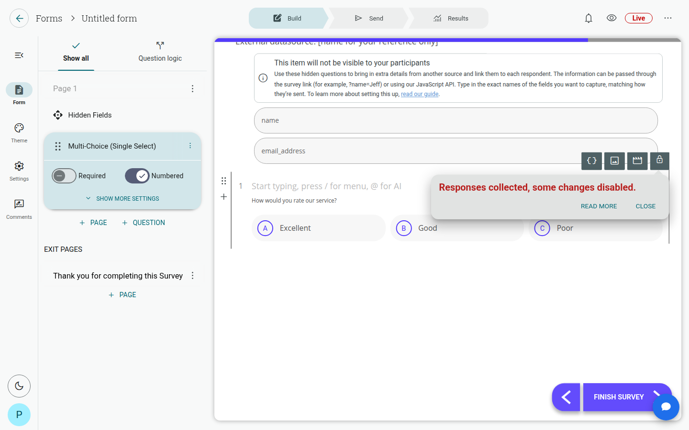This screenshot has height=430, width=689.
Task: Open the Theme palette panel
Action: (19, 133)
